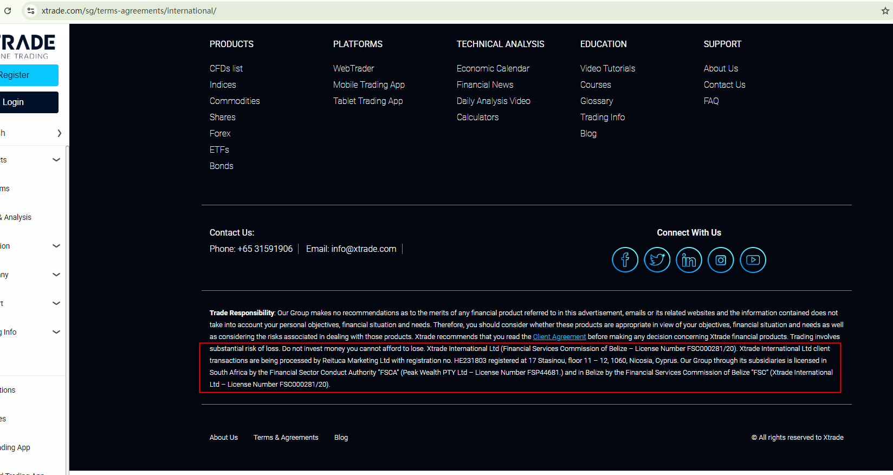
Task: Open the Bonds link
Action: tap(222, 166)
